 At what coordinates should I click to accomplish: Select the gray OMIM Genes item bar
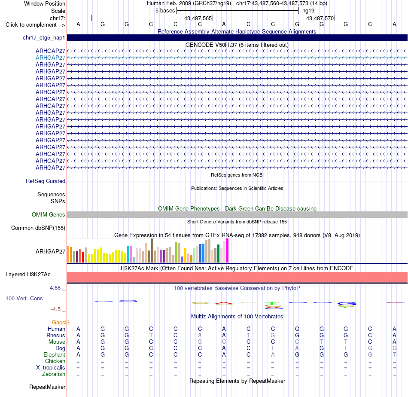[237, 214]
